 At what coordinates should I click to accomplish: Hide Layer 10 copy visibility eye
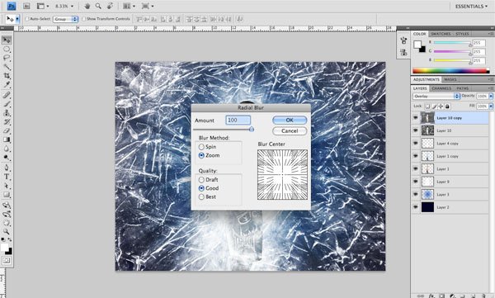pyautogui.click(x=416, y=117)
